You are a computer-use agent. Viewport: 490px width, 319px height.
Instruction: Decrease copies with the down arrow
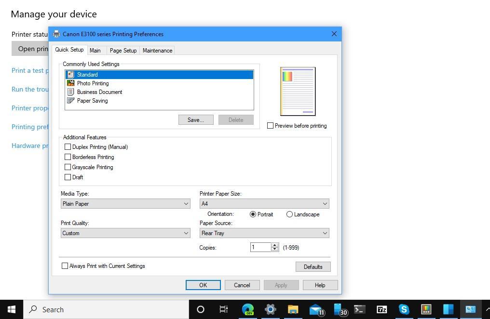coord(275,249)
